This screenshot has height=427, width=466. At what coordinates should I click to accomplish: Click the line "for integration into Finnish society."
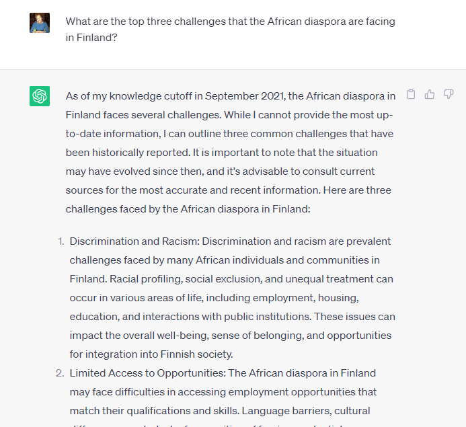(151, 354)
